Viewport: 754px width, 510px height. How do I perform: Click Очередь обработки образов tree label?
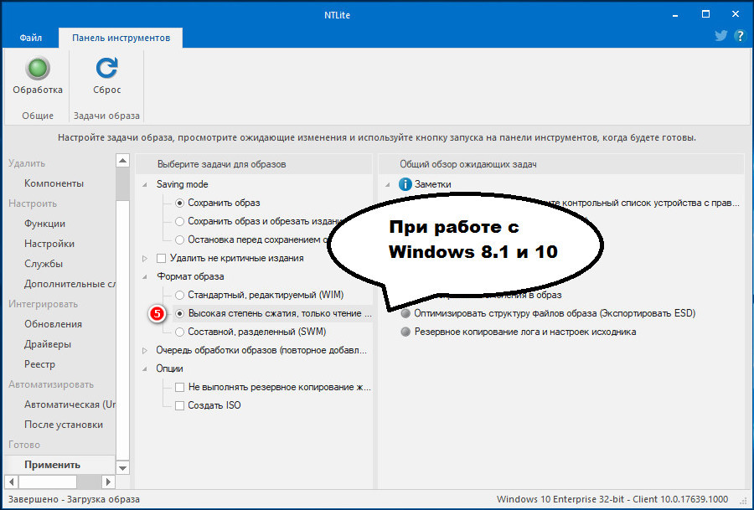(261, 350)
